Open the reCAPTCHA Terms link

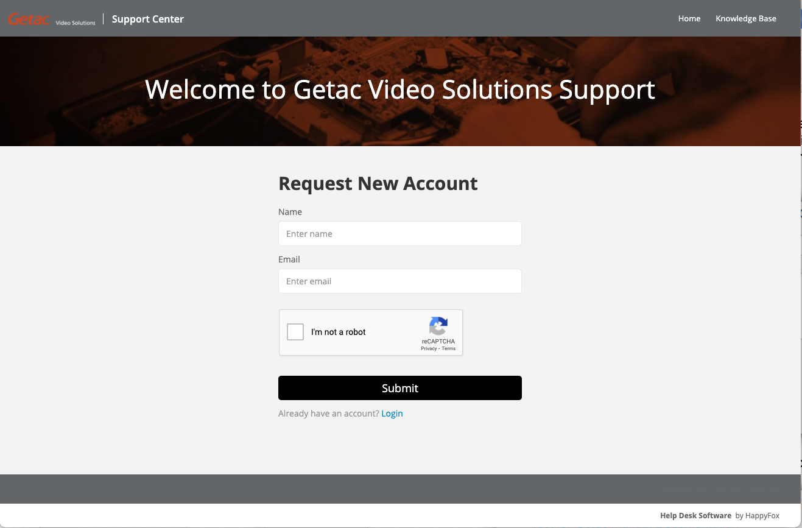click(449, 348)
